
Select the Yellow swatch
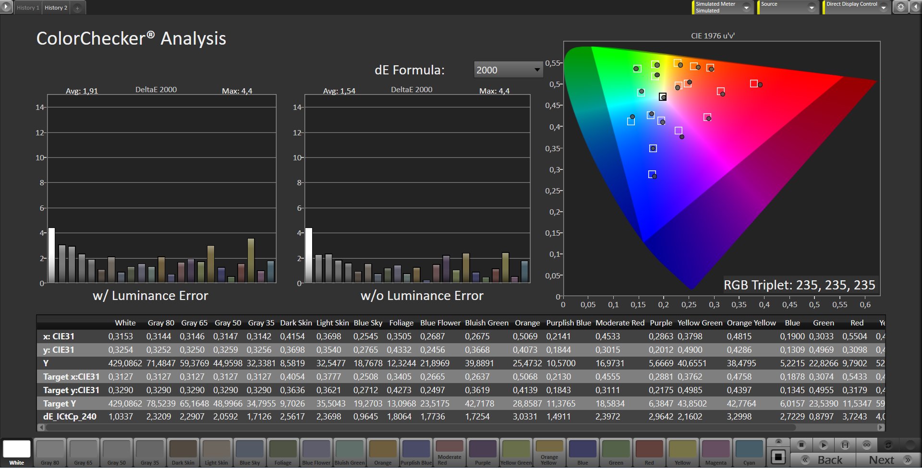[682, 452]
